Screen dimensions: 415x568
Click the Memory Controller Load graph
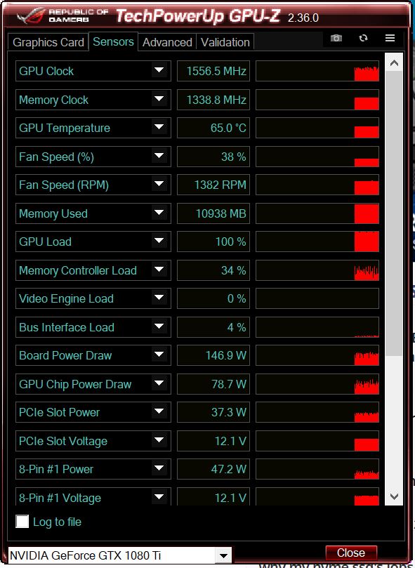317,270
